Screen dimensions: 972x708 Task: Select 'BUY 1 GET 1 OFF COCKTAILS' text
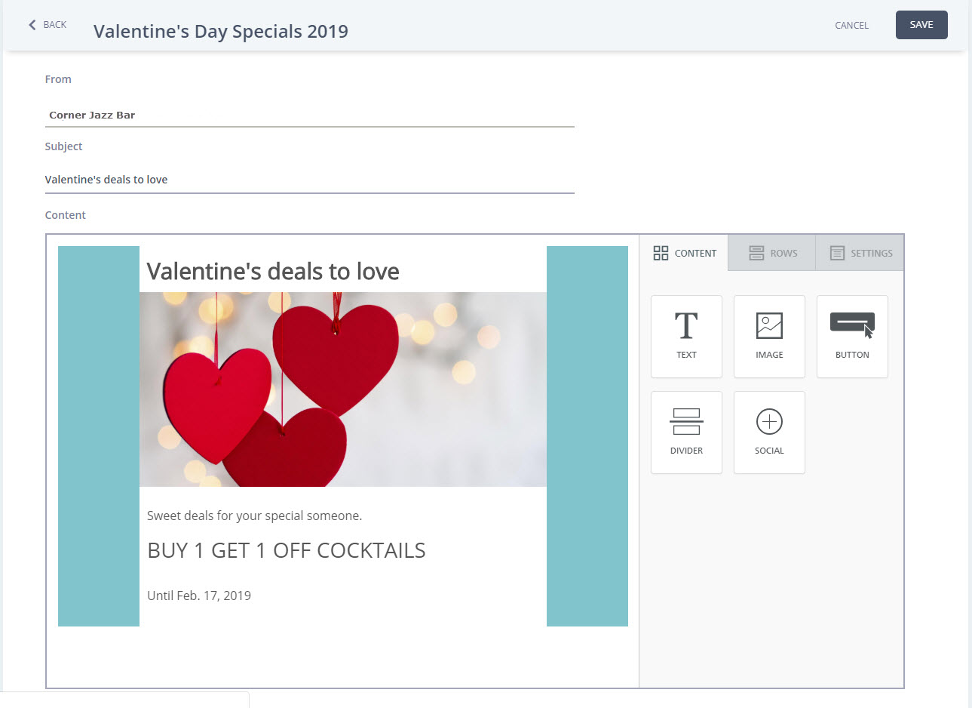click(287, 551)
